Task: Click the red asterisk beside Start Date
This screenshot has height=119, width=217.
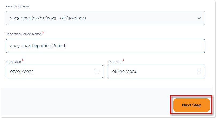Action: (23, 61)
